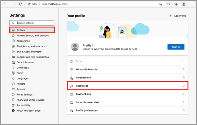Expand Import browser data chevron
Image resolution: width=197 pixels, height=125 pixels.
(x=184, y=102)
